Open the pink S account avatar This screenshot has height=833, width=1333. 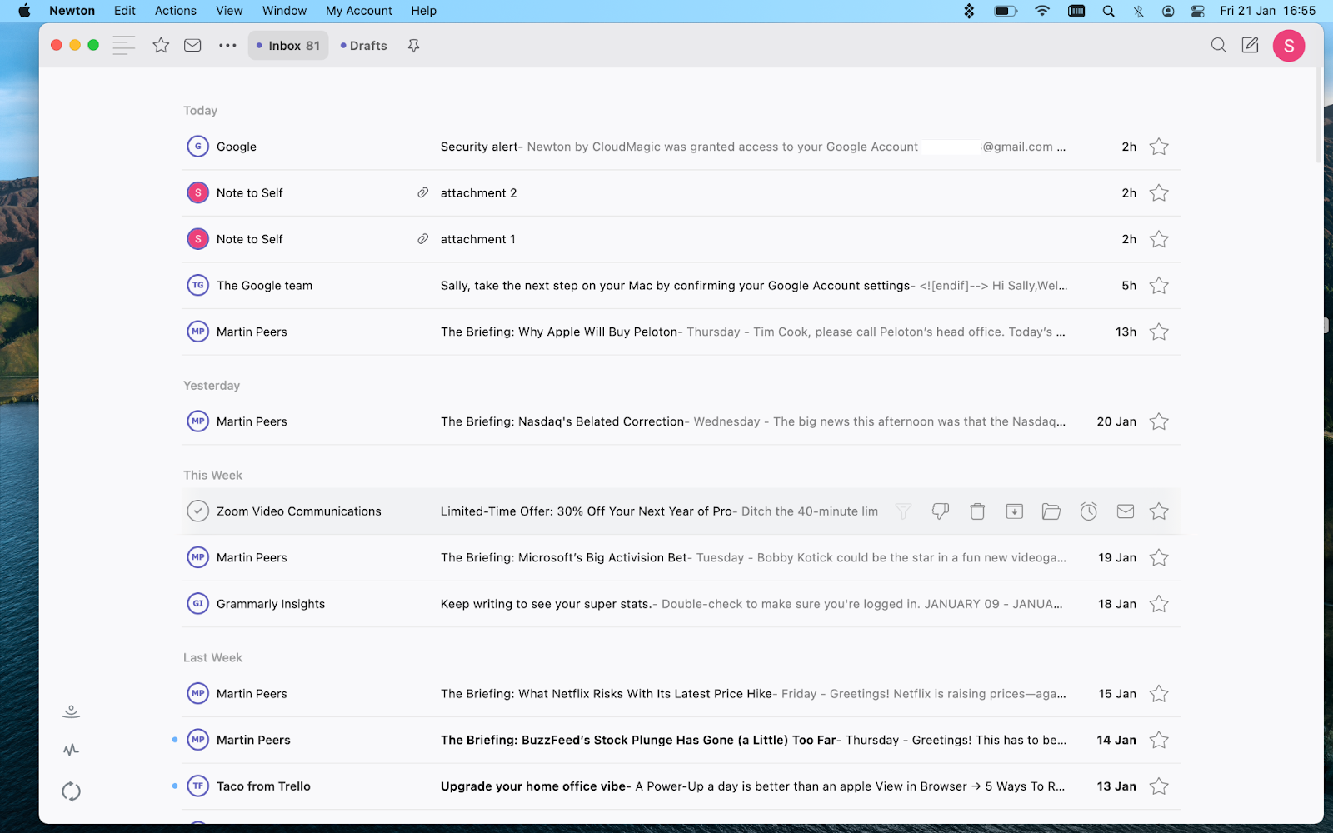(x=1289, y=46)
